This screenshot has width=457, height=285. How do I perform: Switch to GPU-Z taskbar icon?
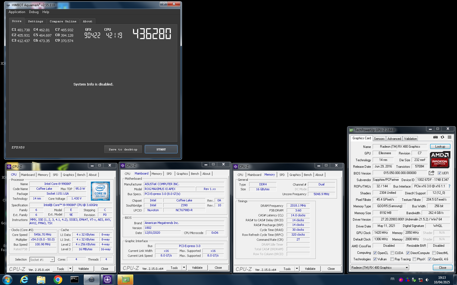click(125, 280)
